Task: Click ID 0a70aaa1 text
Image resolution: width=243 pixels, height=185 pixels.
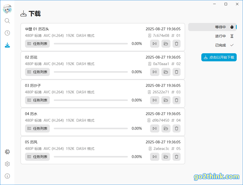Action: point(161,64)
